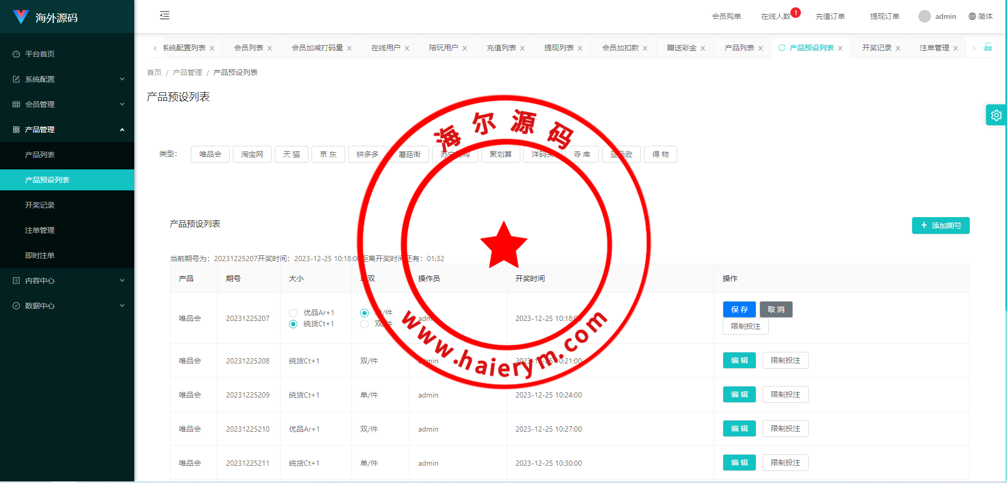Click the green lock icon beside the tabs
The image size is (1007, 483).
point(988,47)
